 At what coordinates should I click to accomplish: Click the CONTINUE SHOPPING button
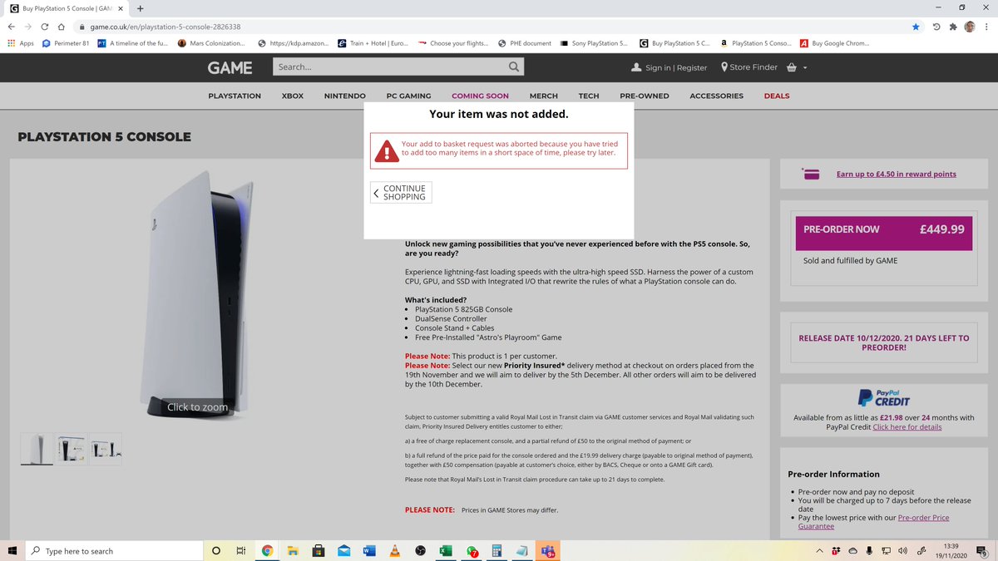401,193
